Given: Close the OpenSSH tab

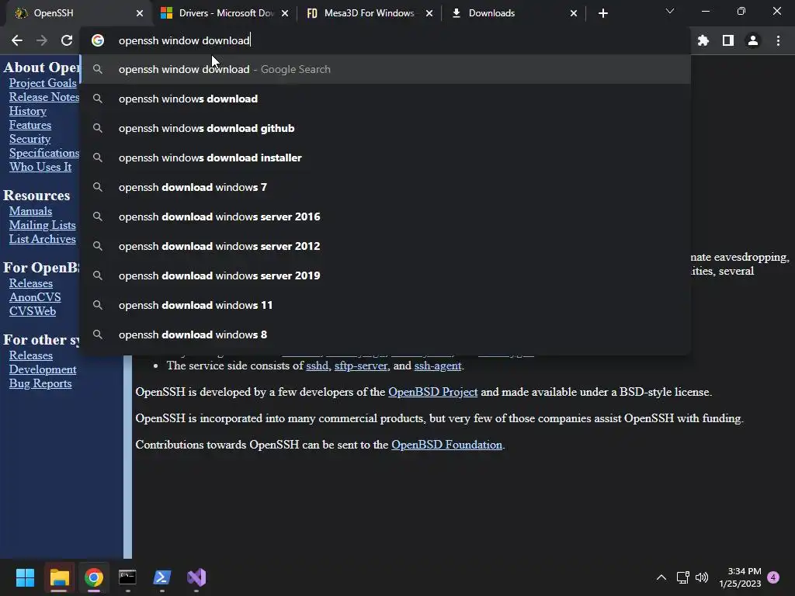Looking at the screenshot, I should (140, 13).
